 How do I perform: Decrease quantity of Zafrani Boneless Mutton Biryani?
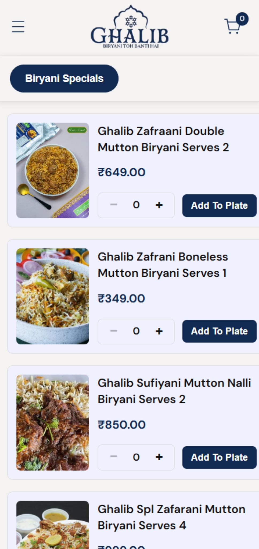click(114, 331)
